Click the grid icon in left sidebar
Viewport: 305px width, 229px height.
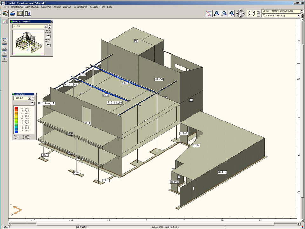4,41
